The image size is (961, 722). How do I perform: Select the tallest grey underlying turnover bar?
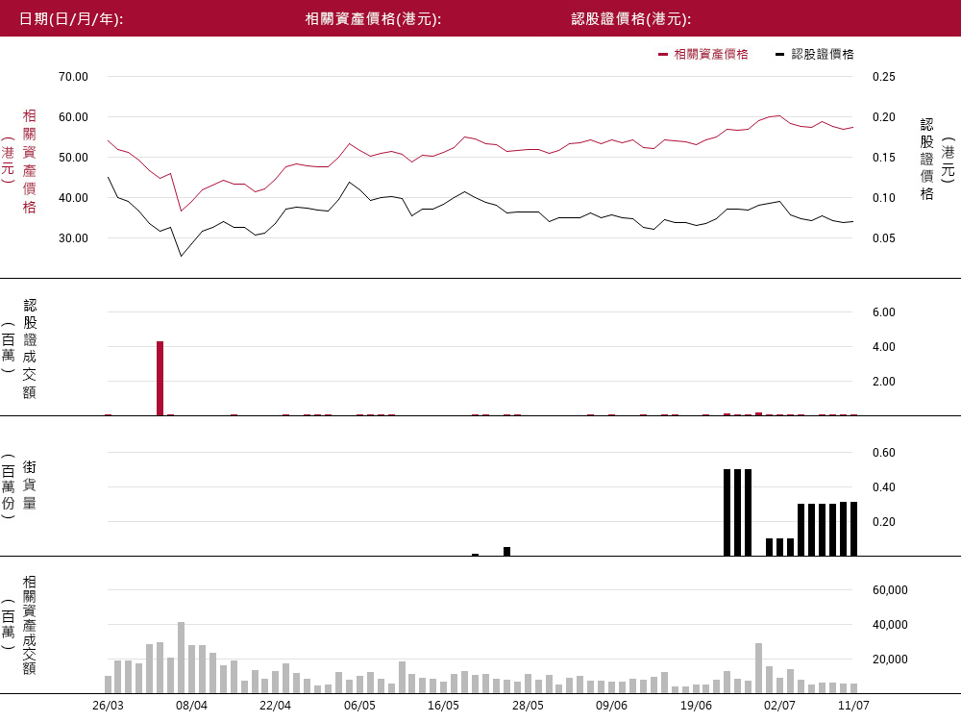(181, 657)
